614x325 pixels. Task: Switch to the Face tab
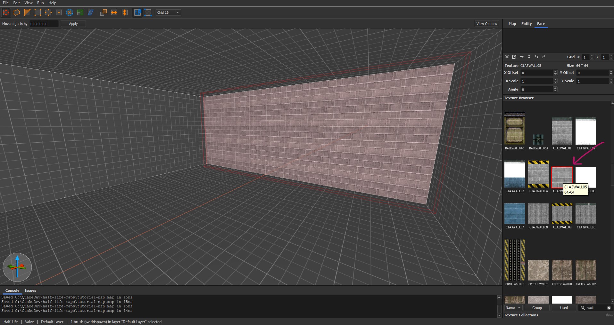(x=541, y=24)
